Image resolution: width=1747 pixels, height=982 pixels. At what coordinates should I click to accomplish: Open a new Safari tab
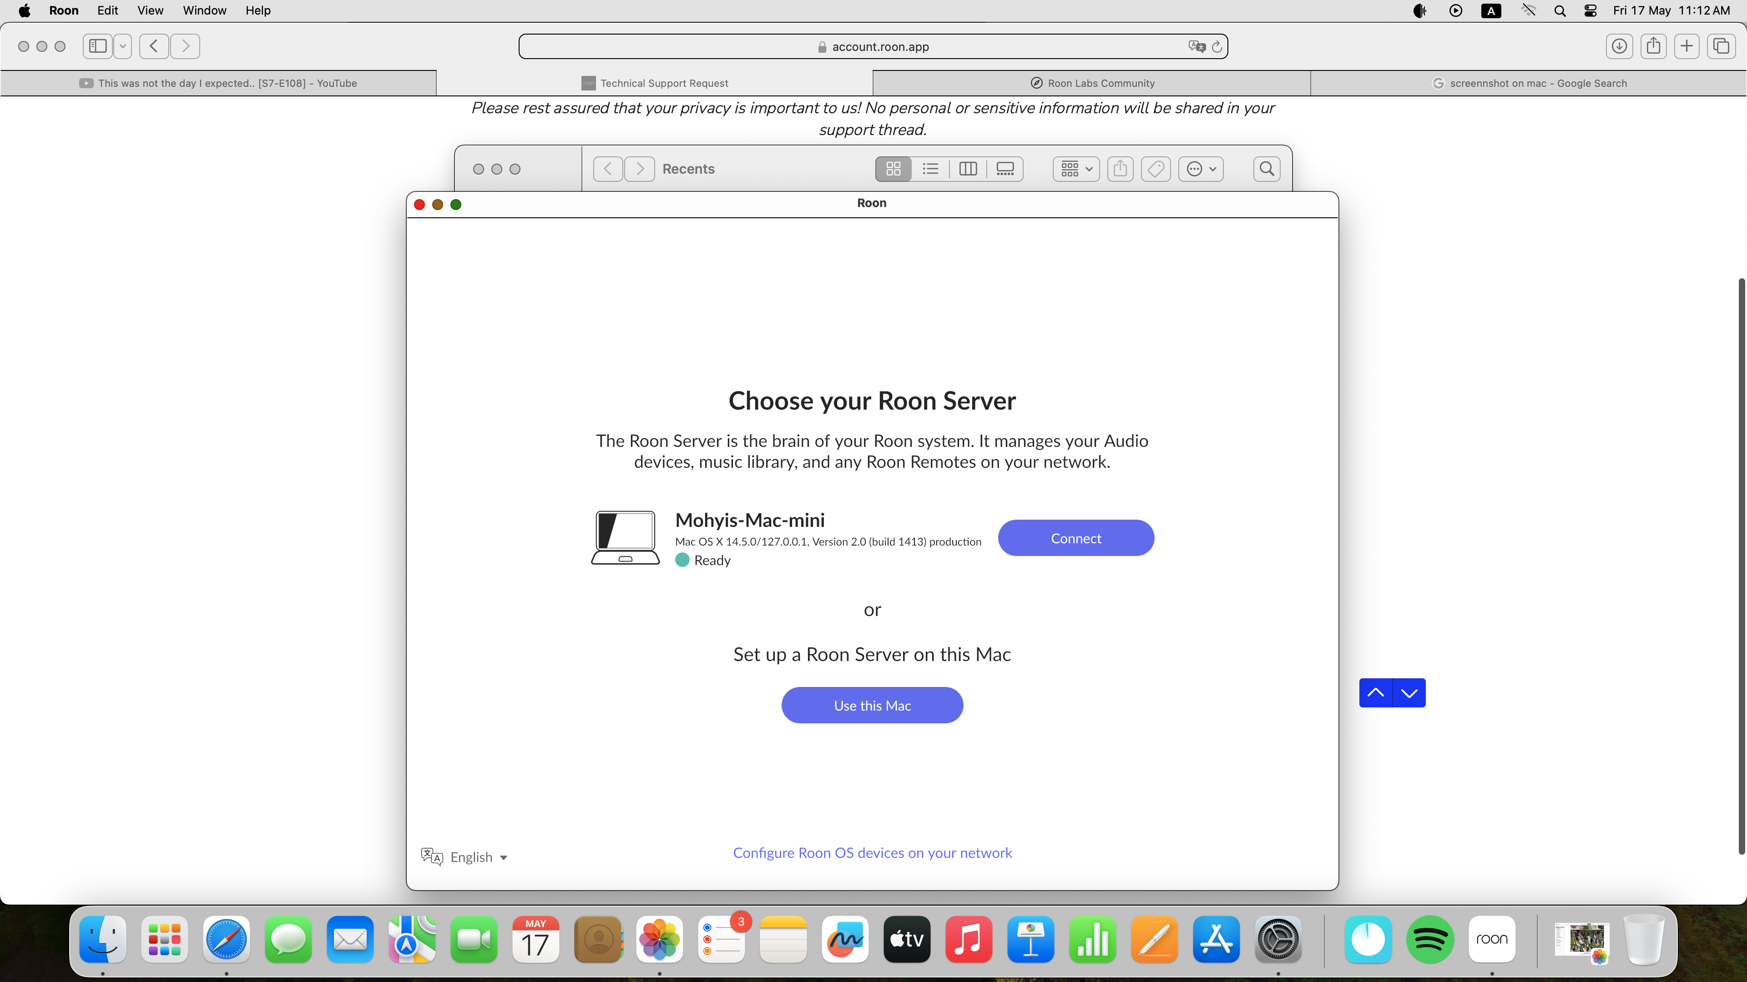coord(1686,46)
